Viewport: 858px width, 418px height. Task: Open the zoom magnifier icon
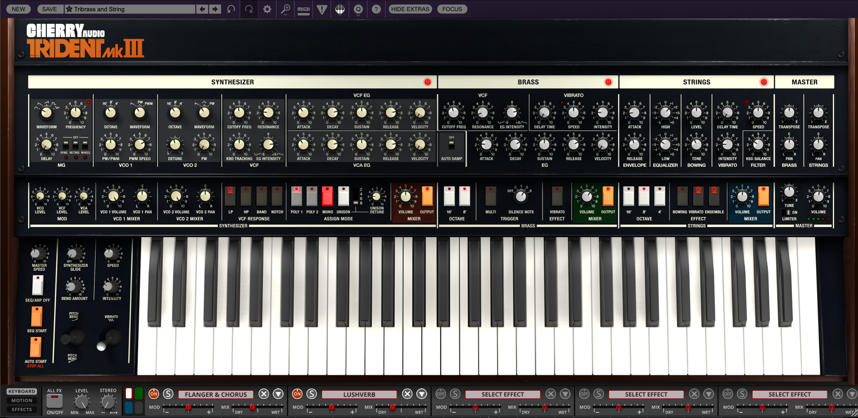click(x=285, y=9)
